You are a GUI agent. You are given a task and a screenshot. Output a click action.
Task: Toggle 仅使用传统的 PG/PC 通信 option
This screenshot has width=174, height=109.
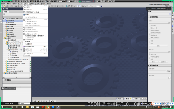tap(35, 12)
